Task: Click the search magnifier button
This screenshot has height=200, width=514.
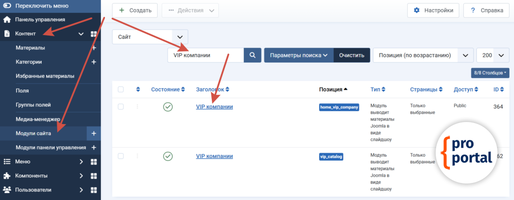Action: coord(252,55)
